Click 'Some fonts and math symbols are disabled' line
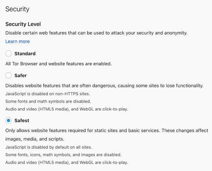 click(48, 101)
